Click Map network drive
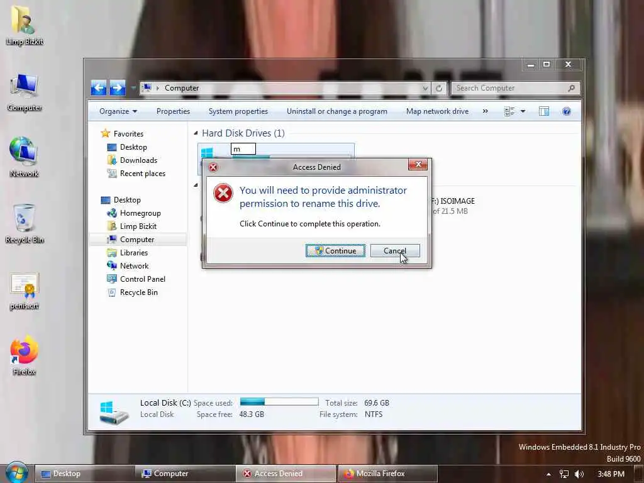The width and height of the screenshot is (644, 483). (437, 111)
